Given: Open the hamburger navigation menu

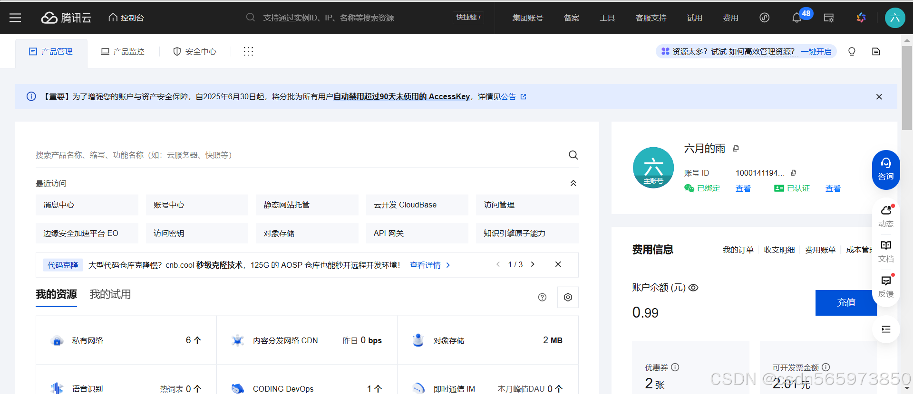Looking at the screenshot, I should point(15,18).
